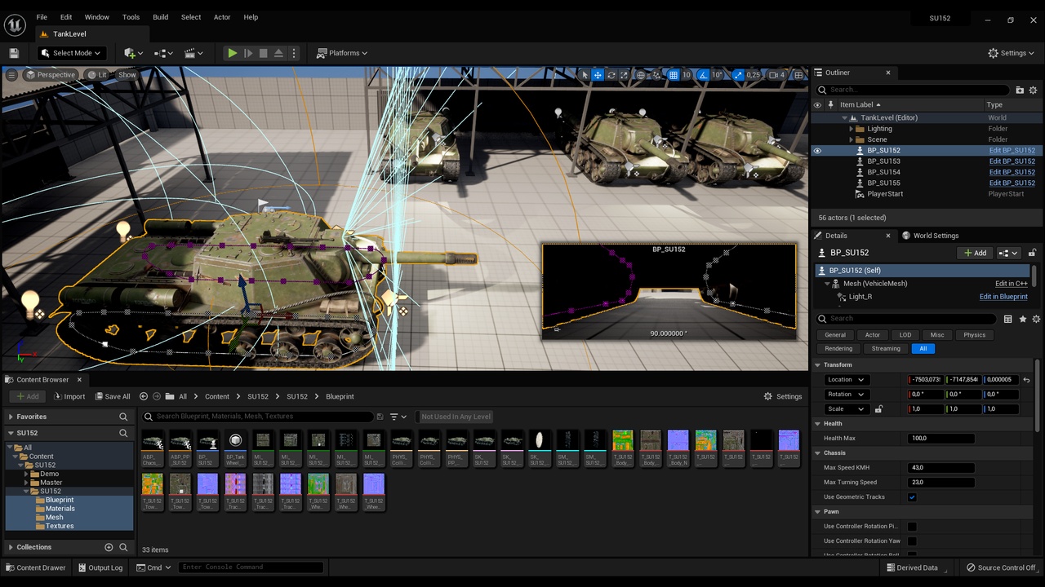Open the camera speed setting showing 4
The height and width of the screenshot is (587, 1045).
point(777,75)
